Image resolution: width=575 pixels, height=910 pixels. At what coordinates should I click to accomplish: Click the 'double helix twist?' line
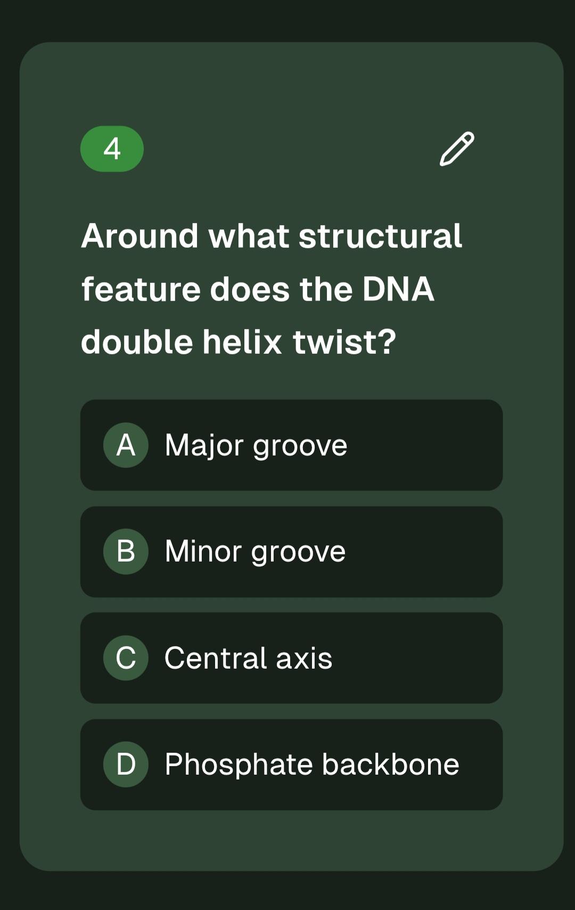click(x=239, y=342)
